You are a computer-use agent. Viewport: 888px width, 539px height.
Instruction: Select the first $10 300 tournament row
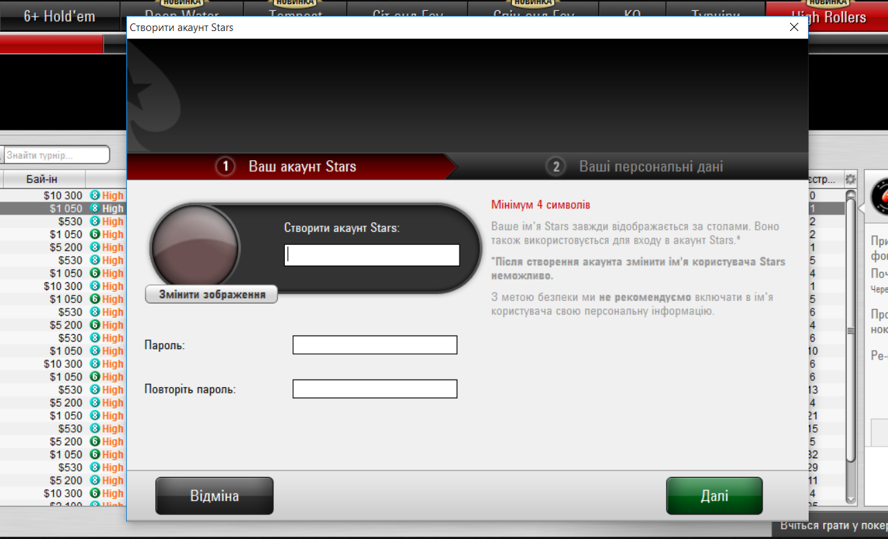click(x=63, y=196)
